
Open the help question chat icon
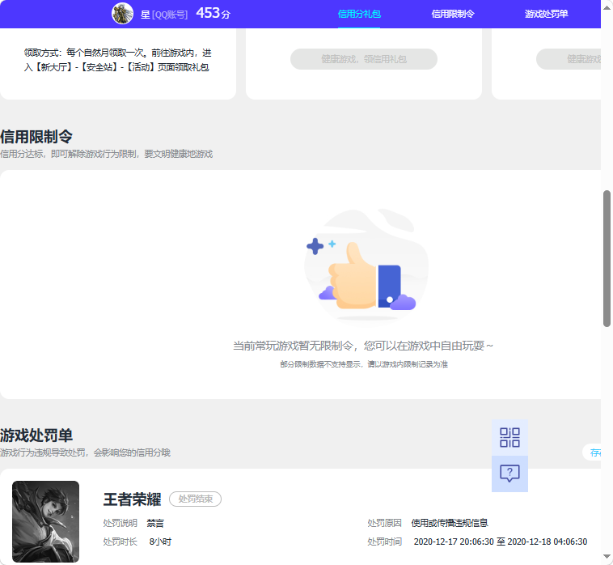pos(509,474)
